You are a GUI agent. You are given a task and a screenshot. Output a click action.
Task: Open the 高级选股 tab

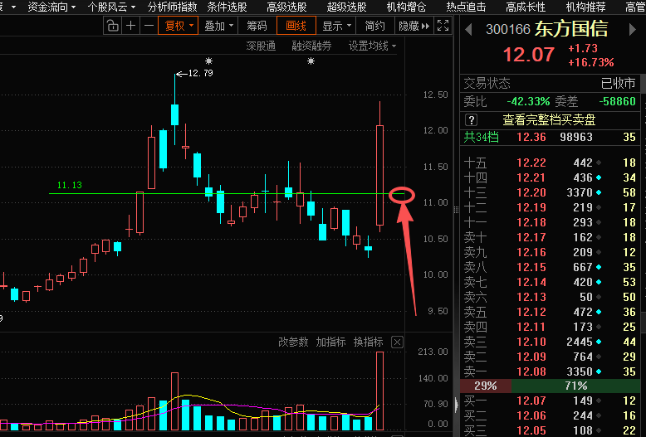286,7
